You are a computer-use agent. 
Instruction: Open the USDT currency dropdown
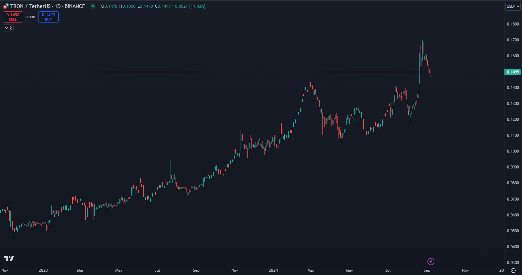pyautogui.click(x=513, y=6)
